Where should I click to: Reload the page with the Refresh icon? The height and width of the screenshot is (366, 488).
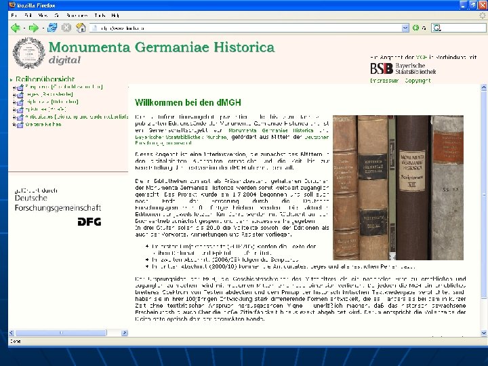coord(52,28)
